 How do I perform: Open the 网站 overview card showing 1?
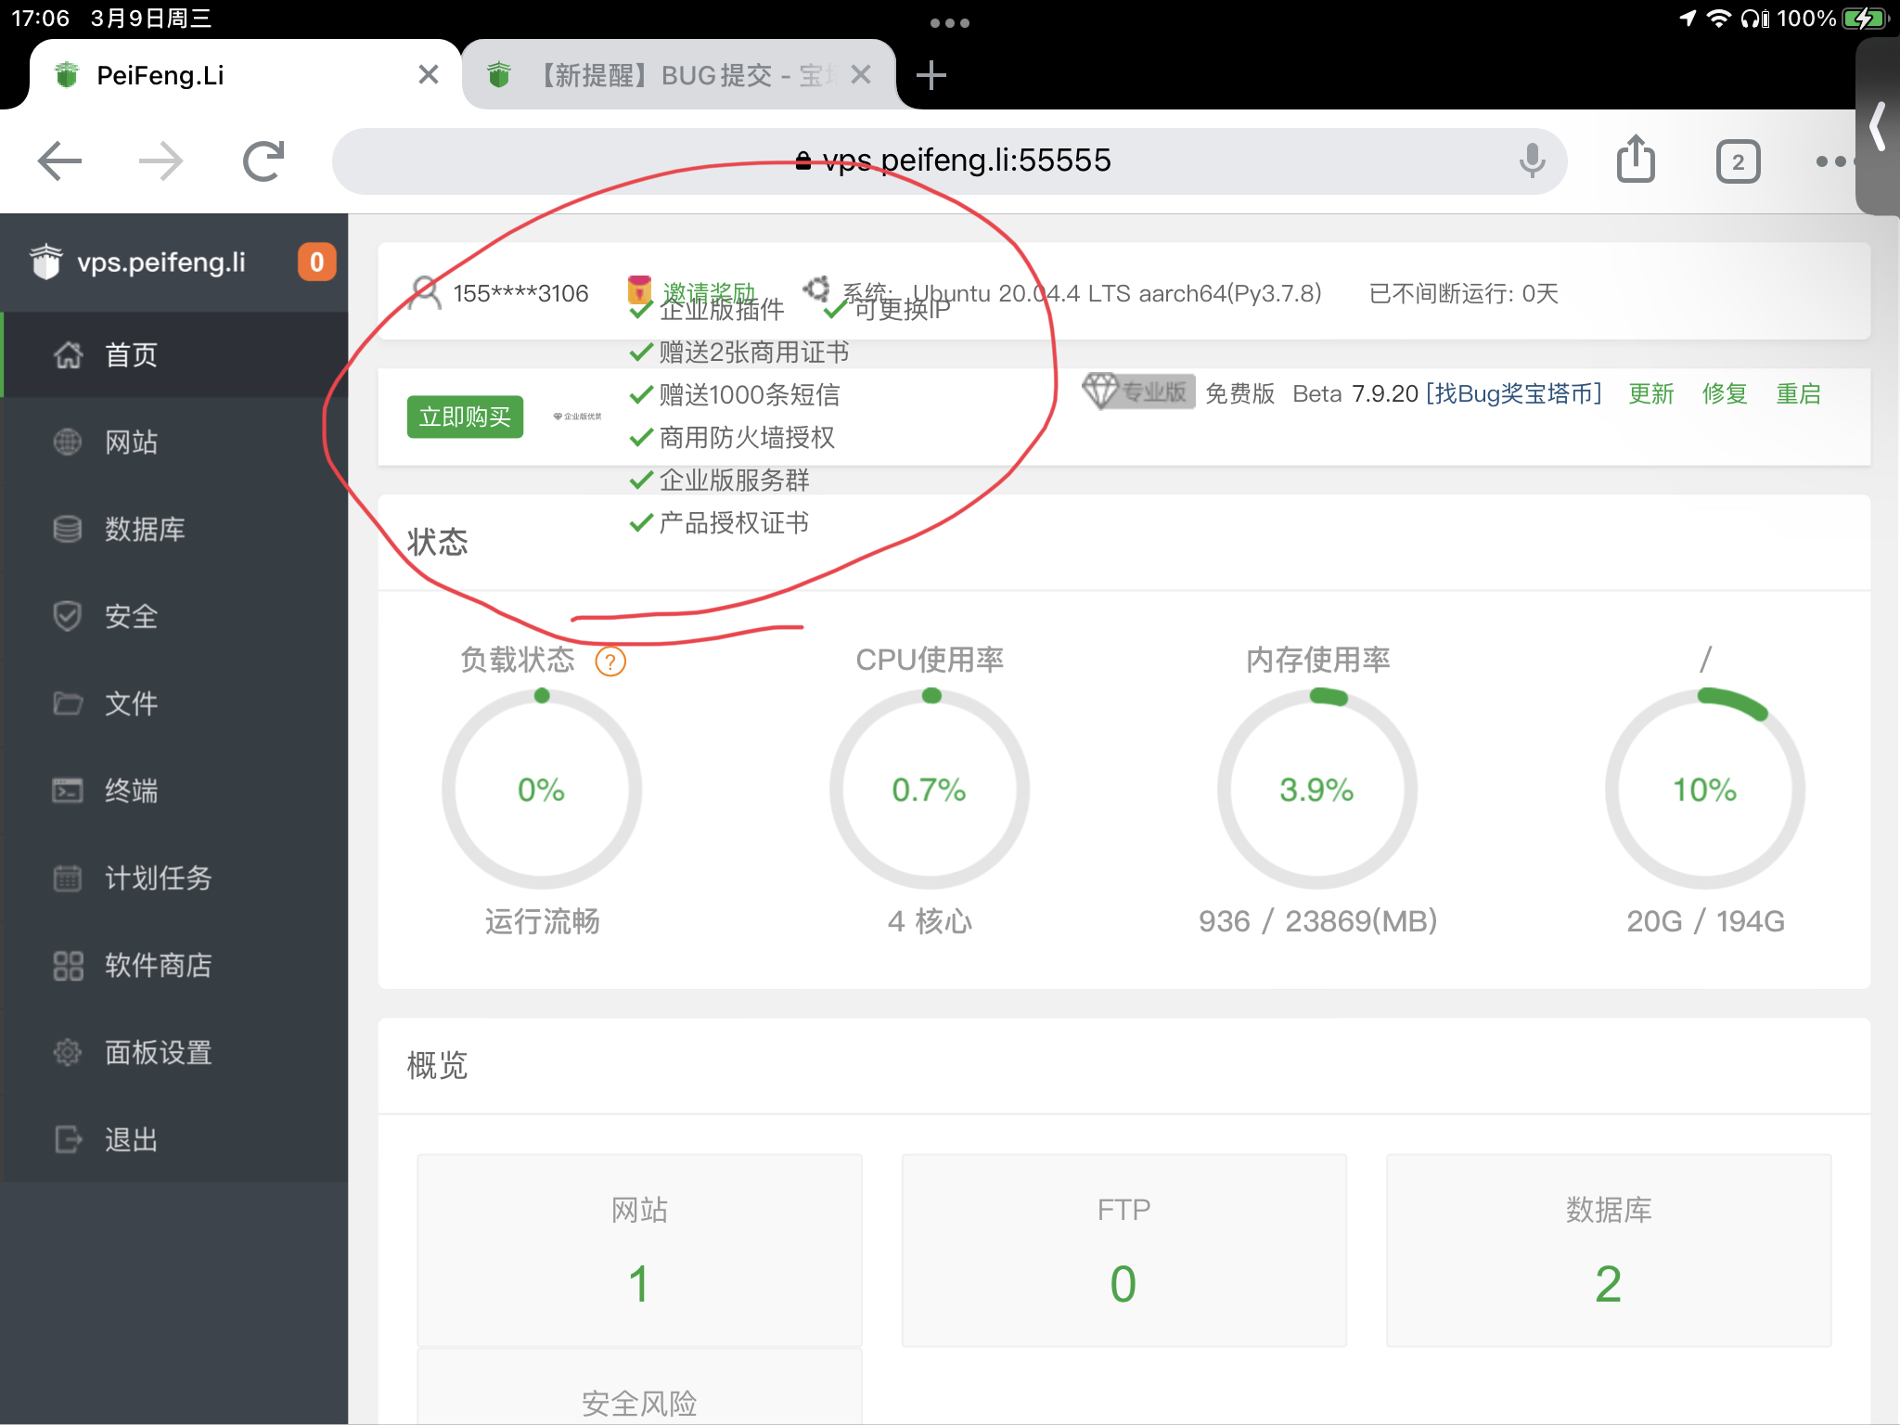coord(639,1250)
